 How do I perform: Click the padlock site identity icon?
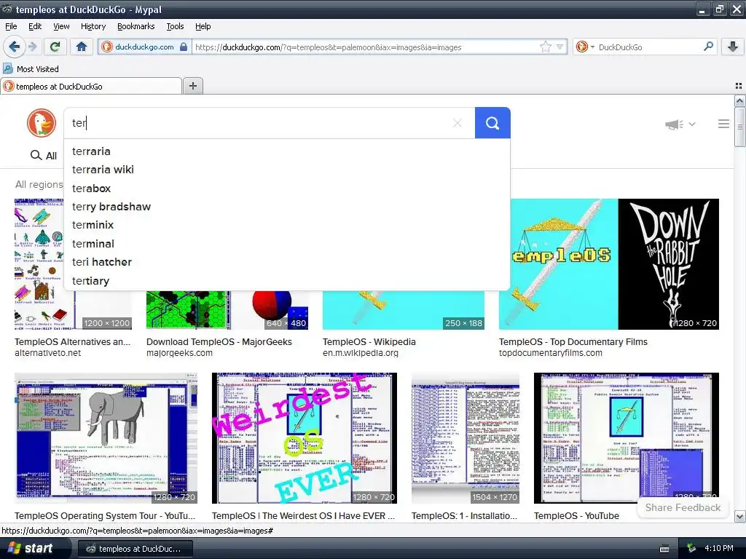coord(183,47)
